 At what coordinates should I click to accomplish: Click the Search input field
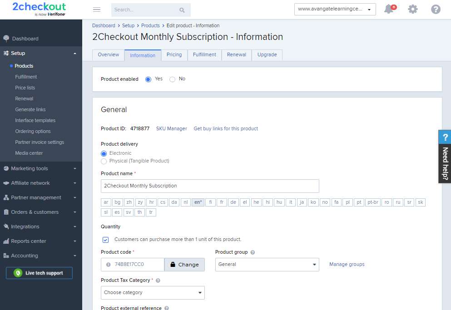151,10
